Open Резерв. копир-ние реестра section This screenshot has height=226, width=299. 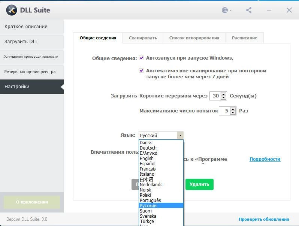coord(31,72)
